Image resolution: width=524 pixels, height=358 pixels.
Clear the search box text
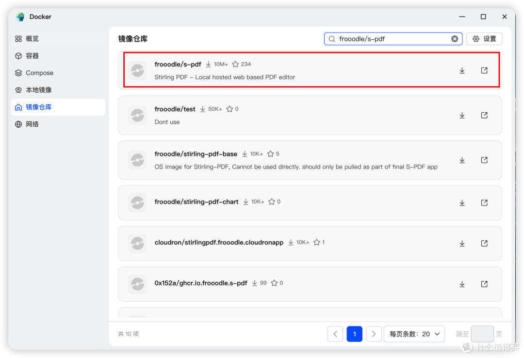455,39
